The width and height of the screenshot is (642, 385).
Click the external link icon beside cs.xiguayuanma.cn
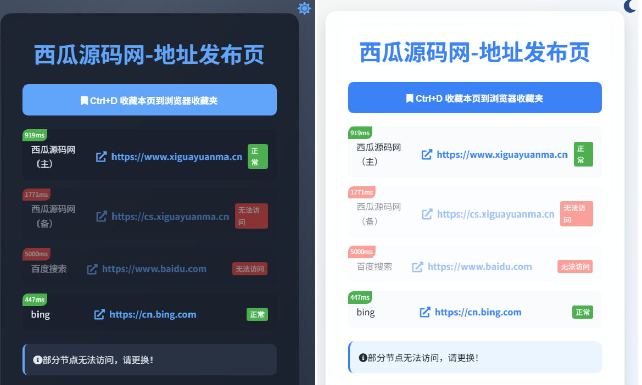[x=101, y=216]
